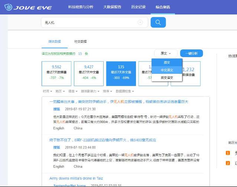Click the blue magnifier search button
The image size is (237, 187).
(x=158, y=22)
